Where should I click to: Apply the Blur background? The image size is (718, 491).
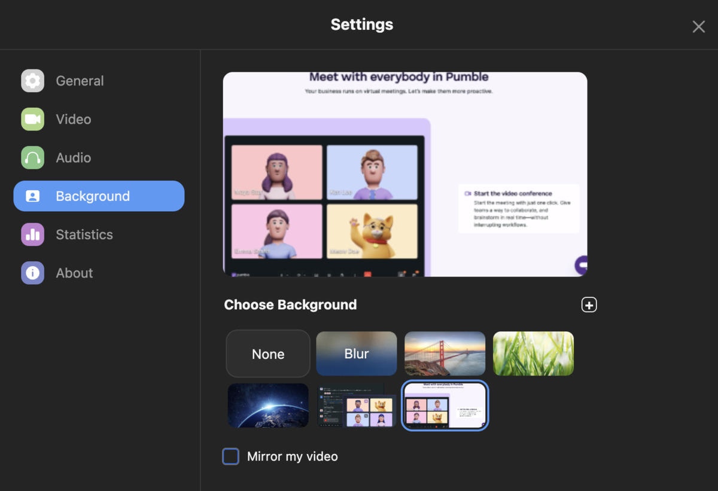(x=357, y=353)
